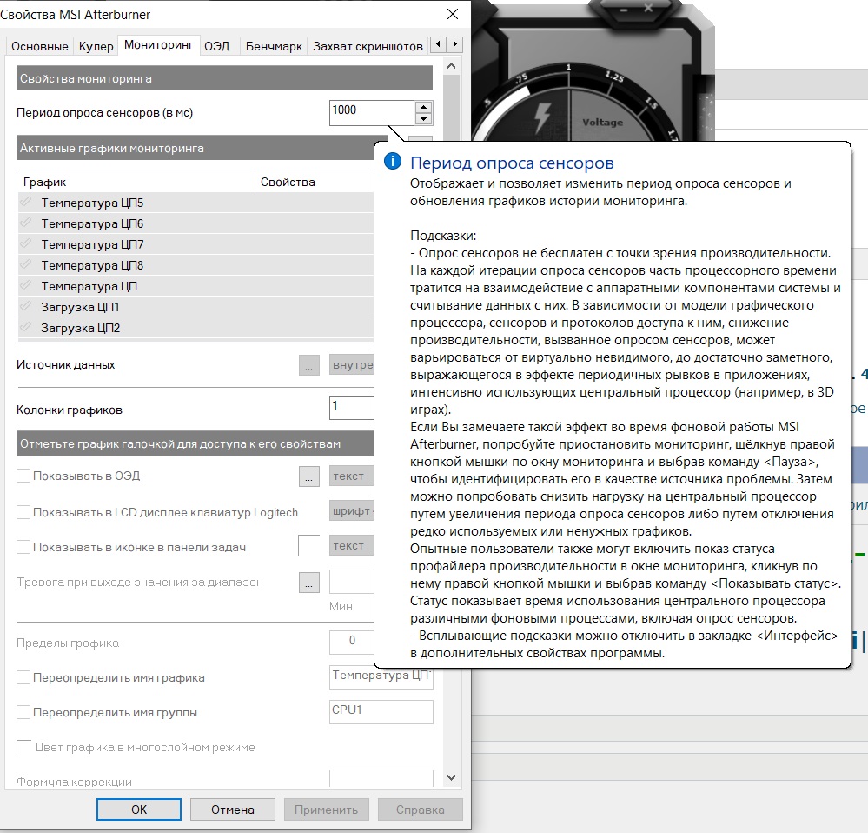The height and width of the screenshot is (833, 868).
Task: Increase sensor polling period with up arrow
Action: click(423, 108)
